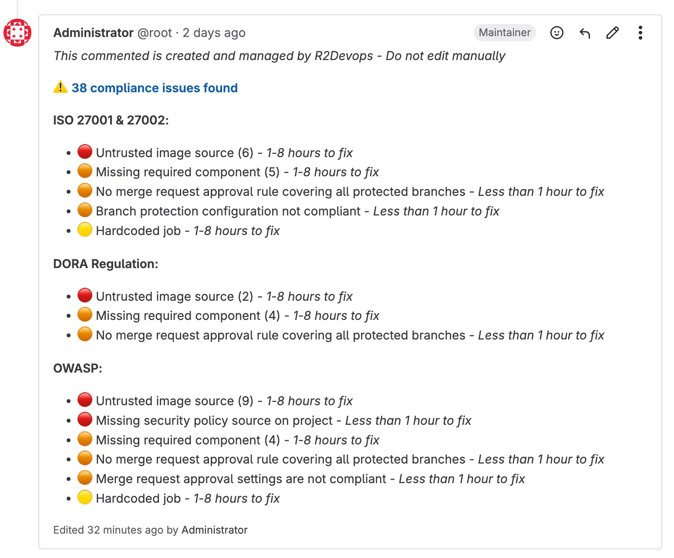Open the edit comment pencil icon

point(612,33)
